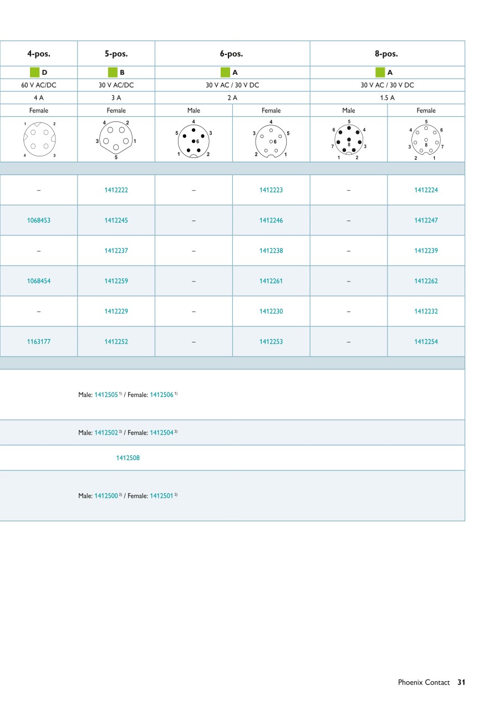
Task: Open article number 1412223
Action: click(271, 190)
